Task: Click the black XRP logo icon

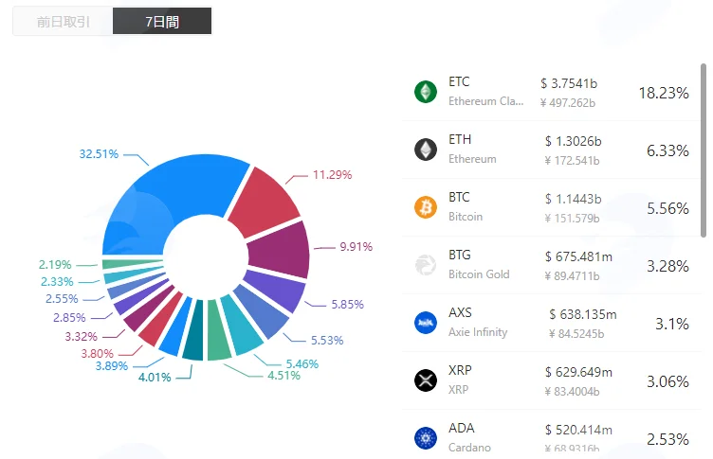Action: [x=426, y=380]
